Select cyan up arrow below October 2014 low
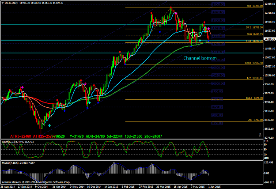The height and width of the screenshot is (189, 276). pyautogui.click(x=49, y=125)
